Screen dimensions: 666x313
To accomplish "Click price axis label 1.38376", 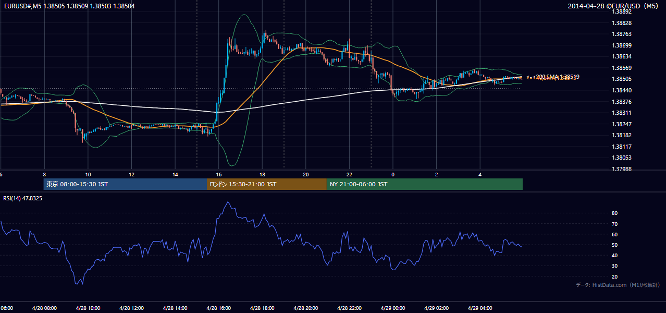I will [622, 102].
